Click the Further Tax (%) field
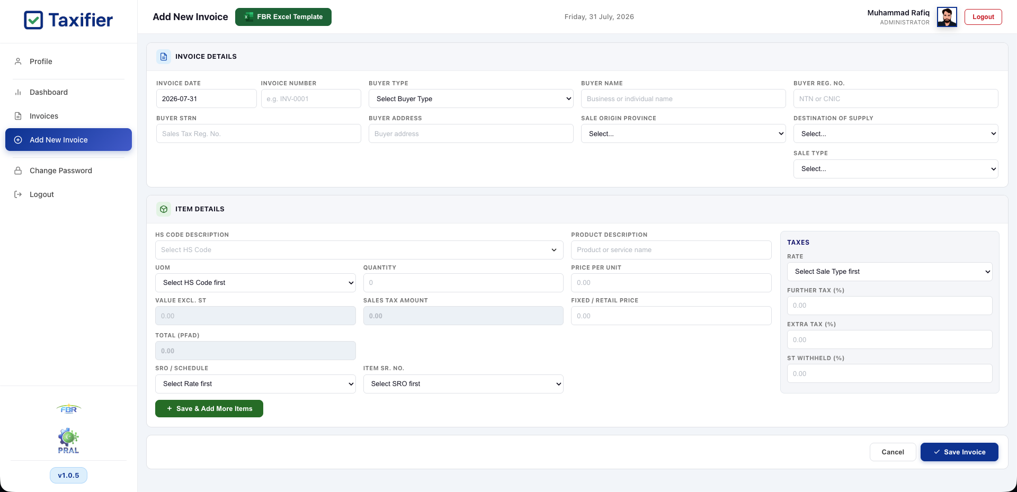1017x492 pixels. [x=890, y=306]
